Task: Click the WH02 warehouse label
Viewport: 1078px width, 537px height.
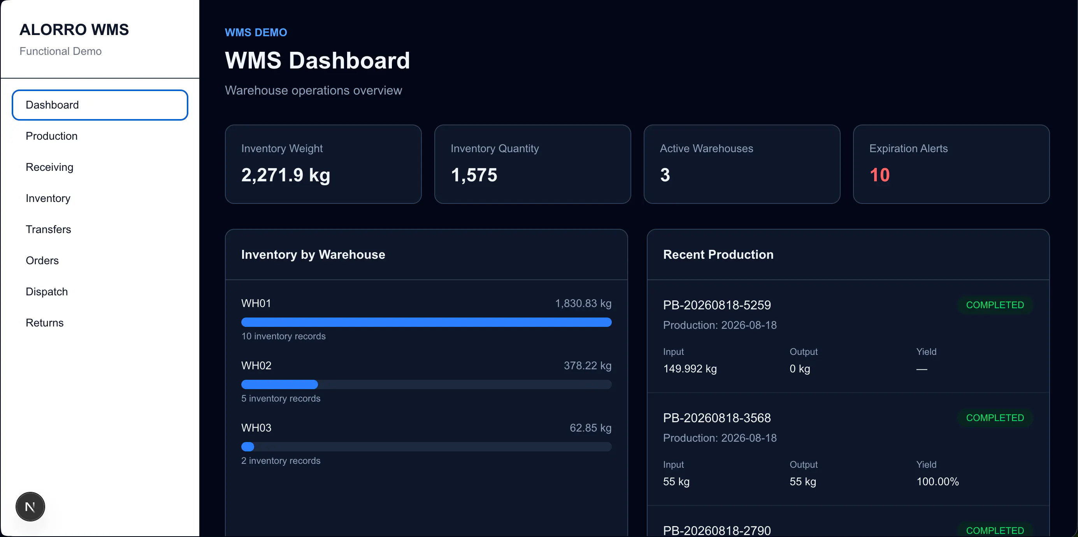Action: pyautogui.click(x=256, y=366)
